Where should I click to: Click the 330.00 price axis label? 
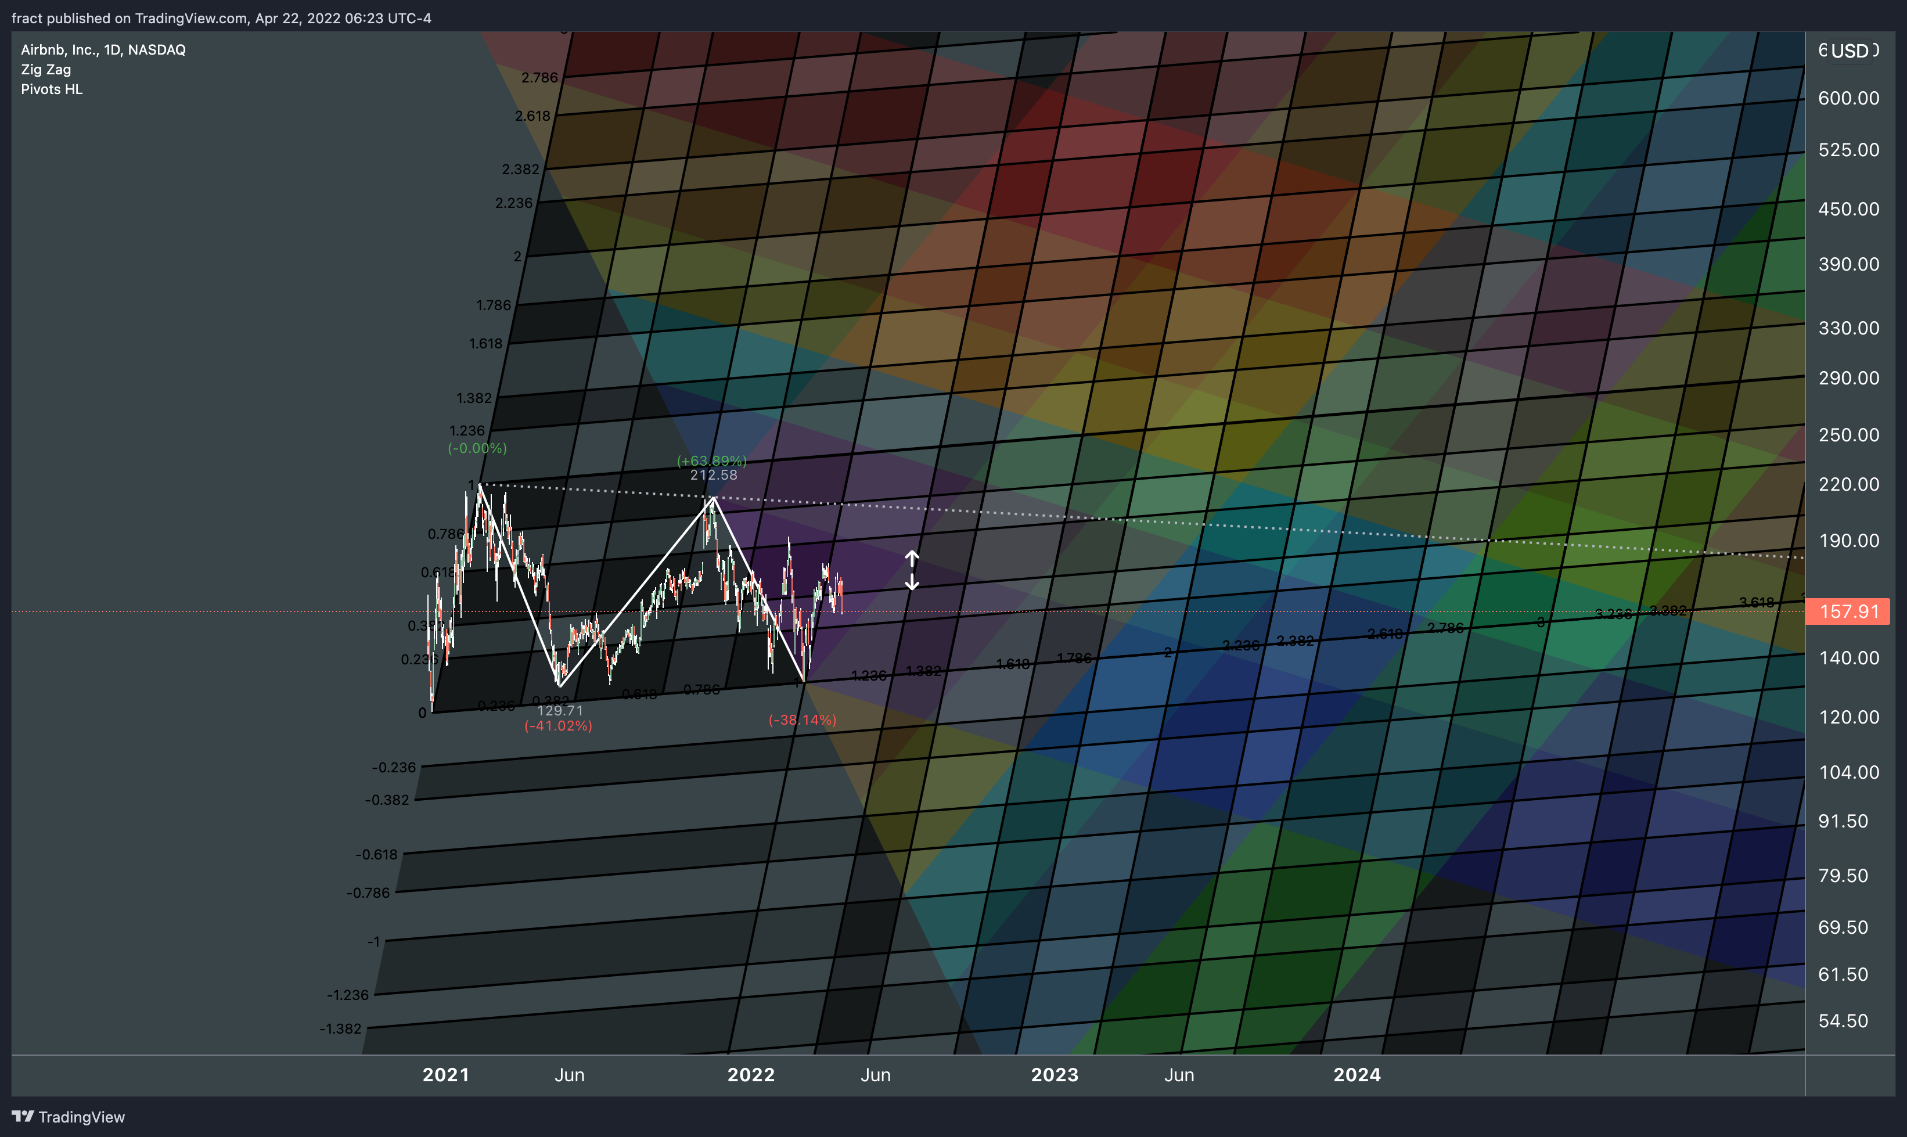click(x=1848, y=328)
